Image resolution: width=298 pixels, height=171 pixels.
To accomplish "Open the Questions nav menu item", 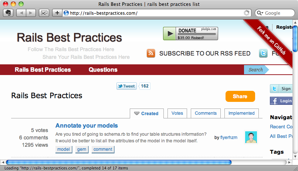I will (103, 70).
